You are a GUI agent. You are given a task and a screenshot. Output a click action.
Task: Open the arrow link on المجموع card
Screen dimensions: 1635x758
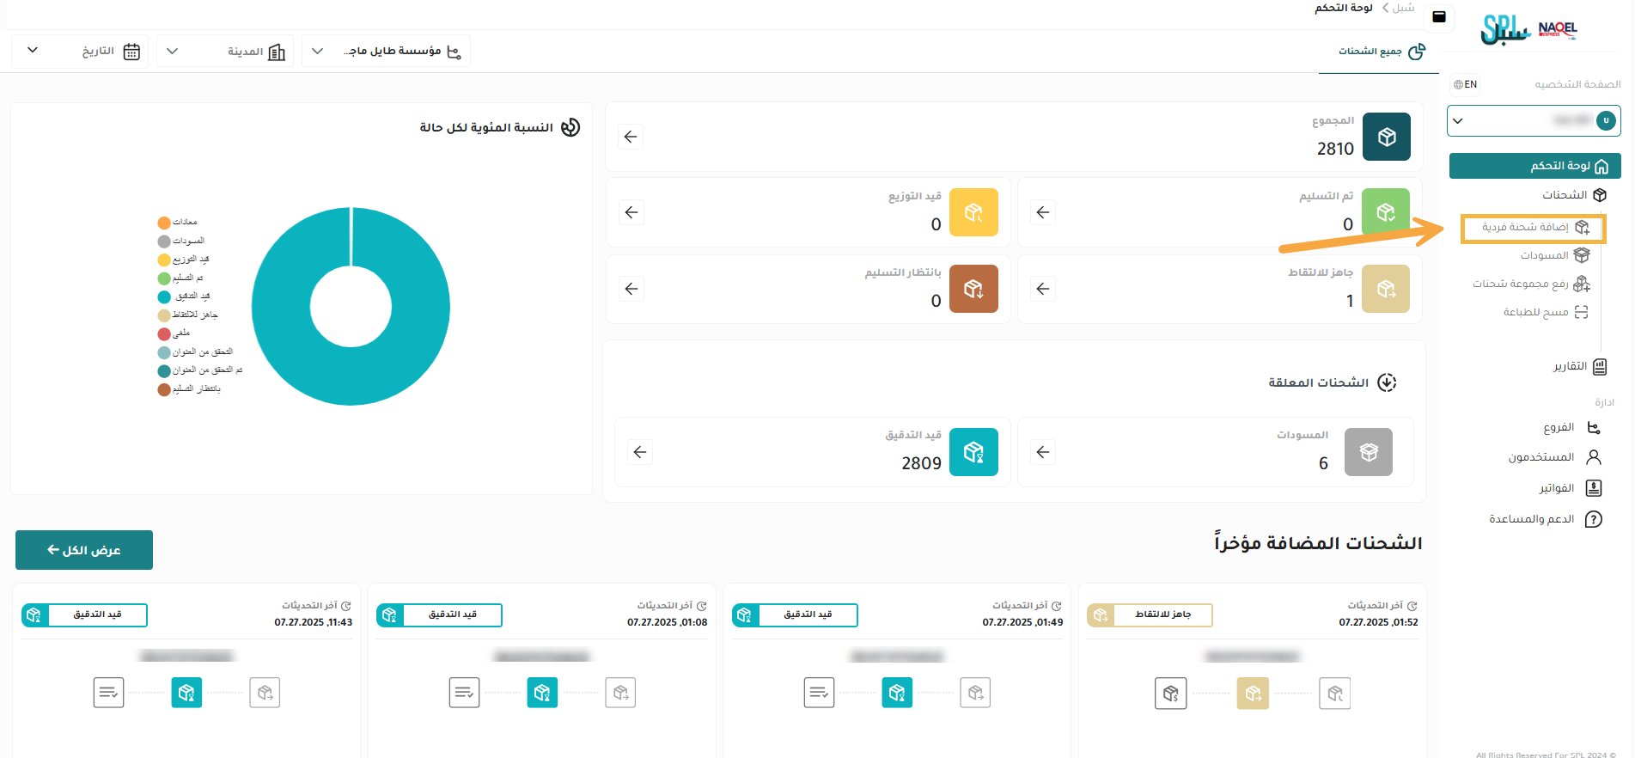(631, 137)
